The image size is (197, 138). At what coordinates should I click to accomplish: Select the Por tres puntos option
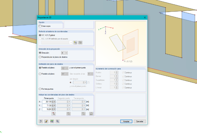40,89
